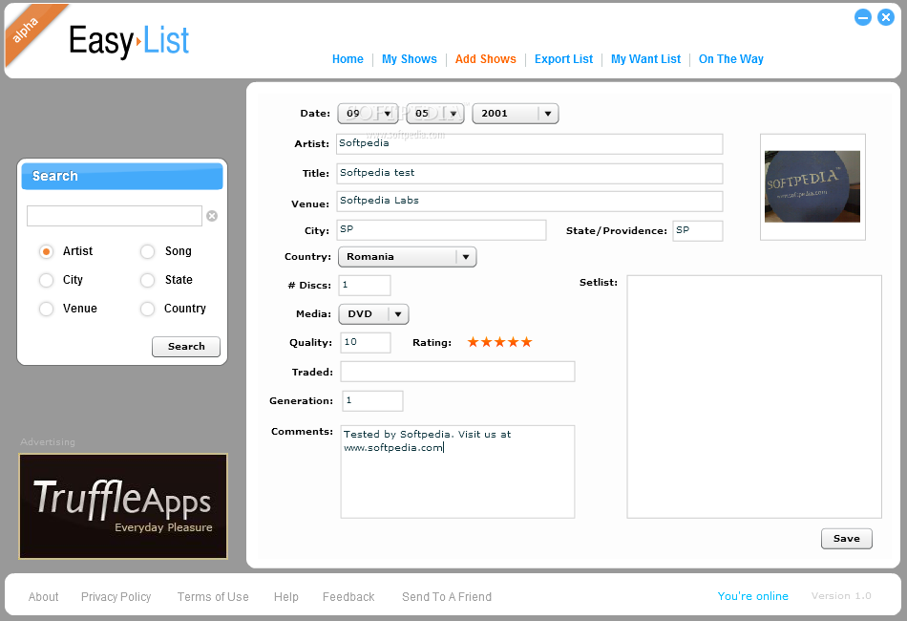Select the Country search option

point(147,309)
